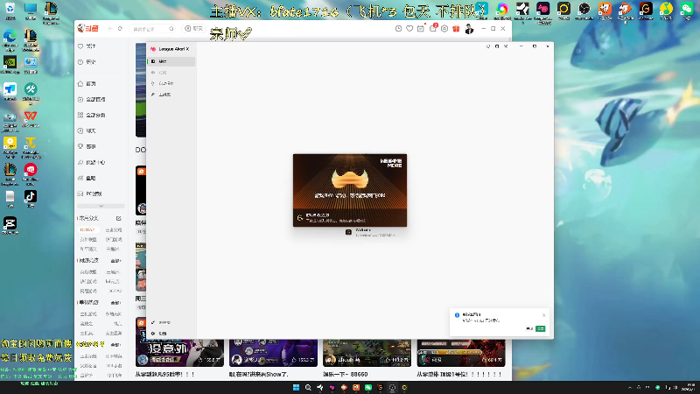Open the calendar check-in icon in Douyu header
The image size is (700, 394).
421,29
